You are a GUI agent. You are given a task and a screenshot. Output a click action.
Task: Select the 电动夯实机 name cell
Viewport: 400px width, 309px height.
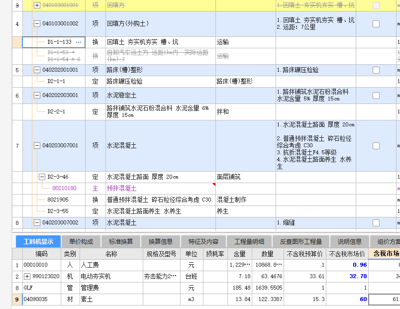click(x=111, y=276)
